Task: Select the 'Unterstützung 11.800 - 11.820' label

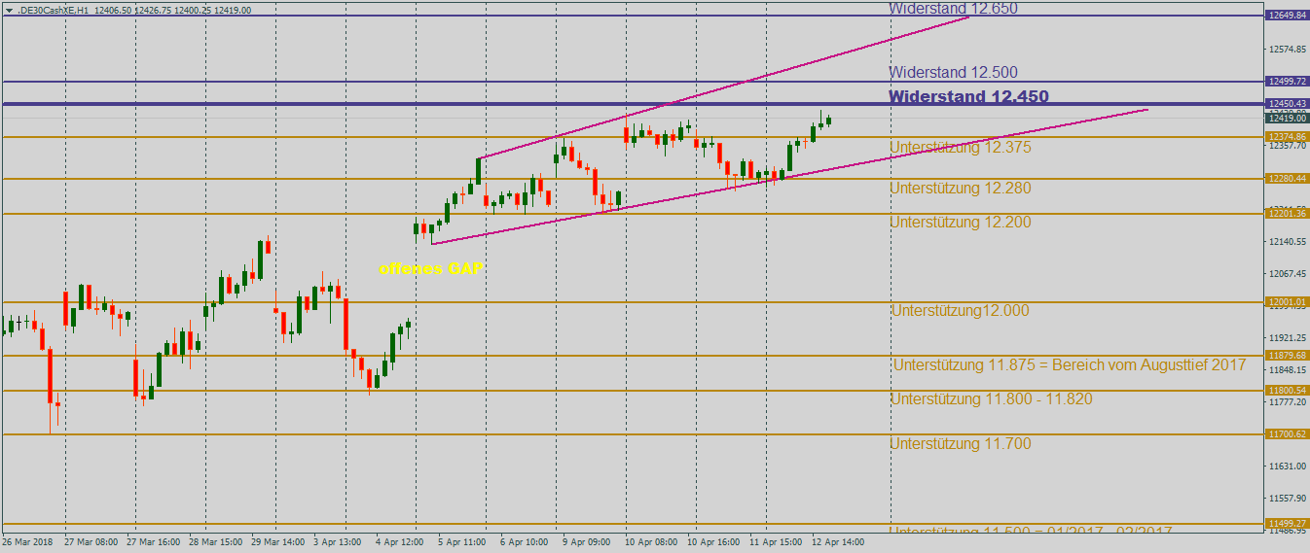Action: click(992, 399)
